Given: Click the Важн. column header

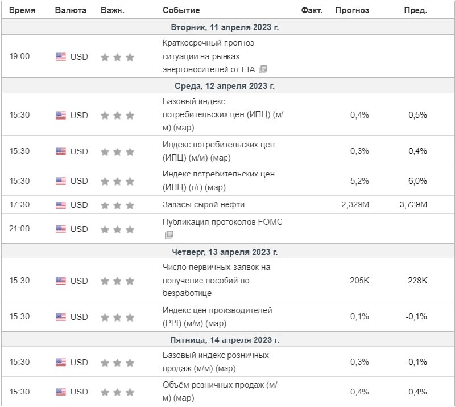Looking at the screenshot, I should click(x=113, y=10).
